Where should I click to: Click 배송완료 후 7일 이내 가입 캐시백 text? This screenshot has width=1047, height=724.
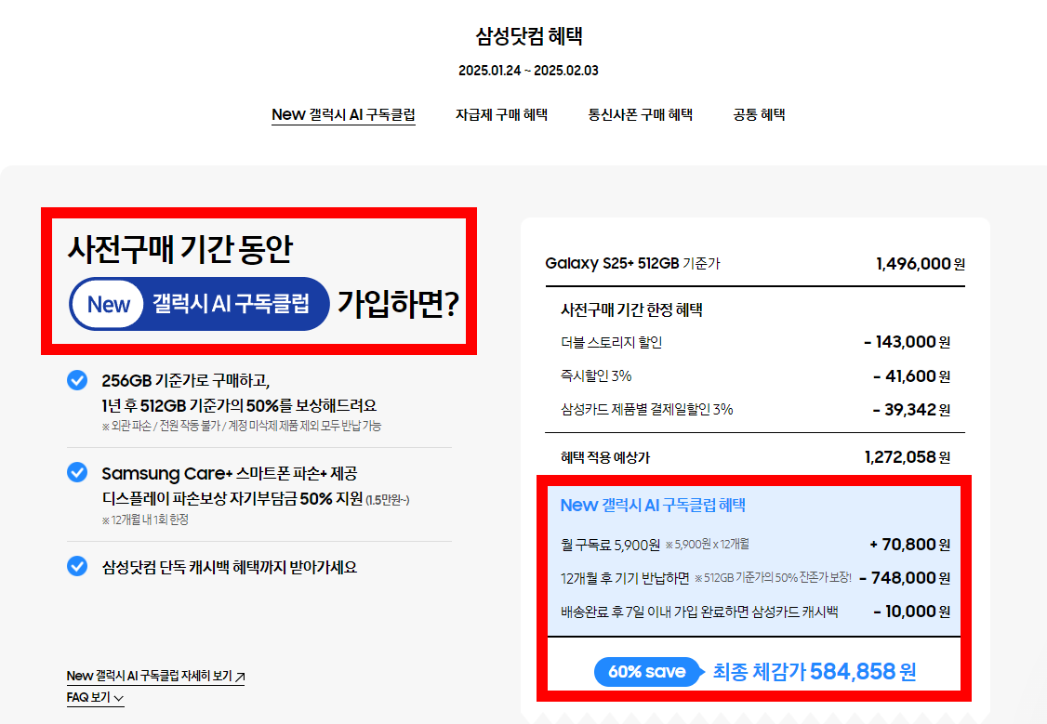(x=699, y=612)
